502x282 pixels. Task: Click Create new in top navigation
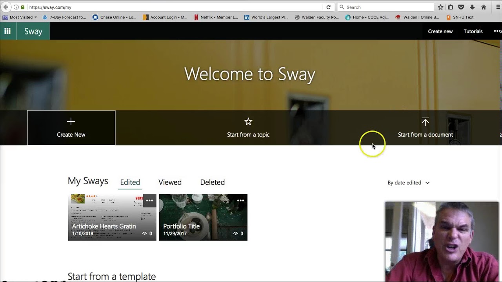tap(440, 31)
